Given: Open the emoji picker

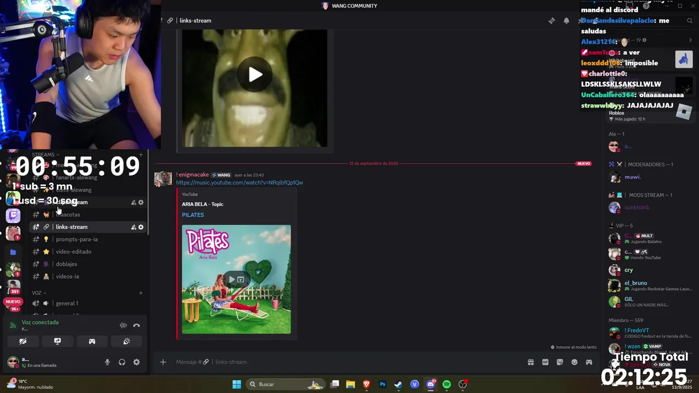Looking at the screenshot, I should pyautogui.click(x=574, y=362).
